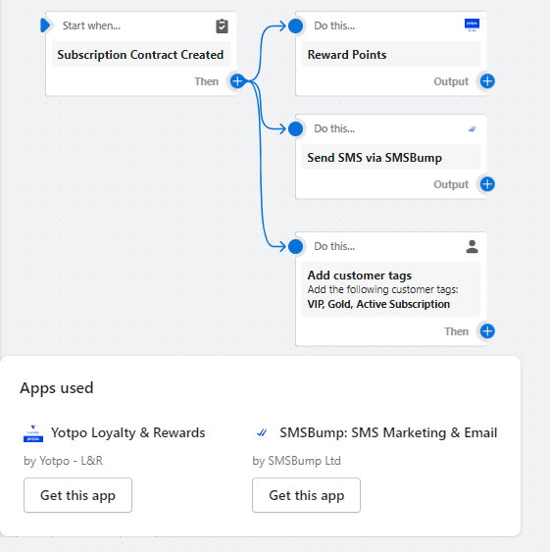This screenshot has width=550, height=552.
Task: Click 'Do this...' label on Reward Points card
Action: 334,25
